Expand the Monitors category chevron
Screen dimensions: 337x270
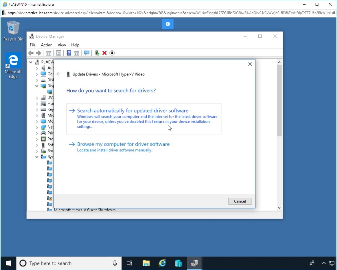click(37, 121)
